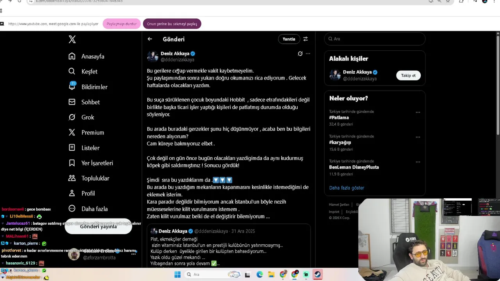Open the Yer İşaretleri menu label

(97, 163)
